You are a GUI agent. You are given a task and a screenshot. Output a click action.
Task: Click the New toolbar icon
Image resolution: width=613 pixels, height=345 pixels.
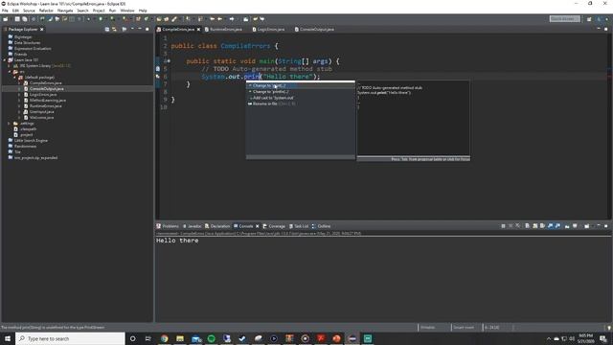tap(6, 19)
